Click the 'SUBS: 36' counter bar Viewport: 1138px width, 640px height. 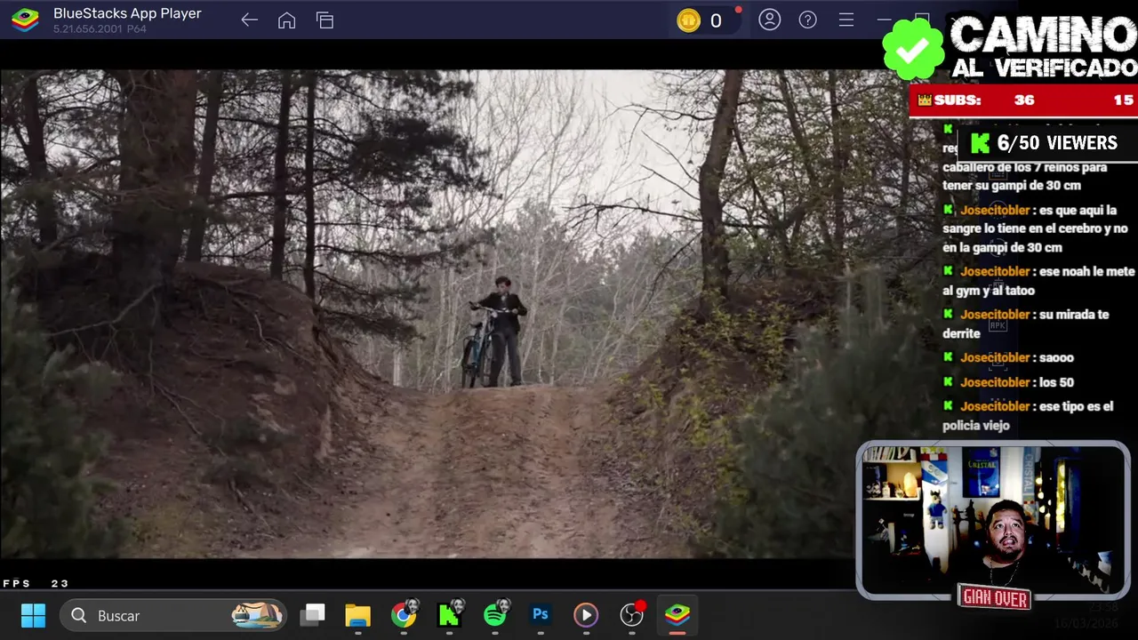(1023, 100)
